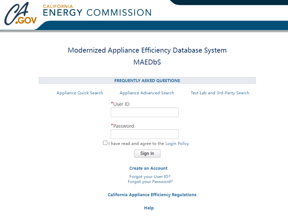Open California Appliance Efficiency Regulations
The height and width of the screenshot is (223, 288).
[152, 195]
